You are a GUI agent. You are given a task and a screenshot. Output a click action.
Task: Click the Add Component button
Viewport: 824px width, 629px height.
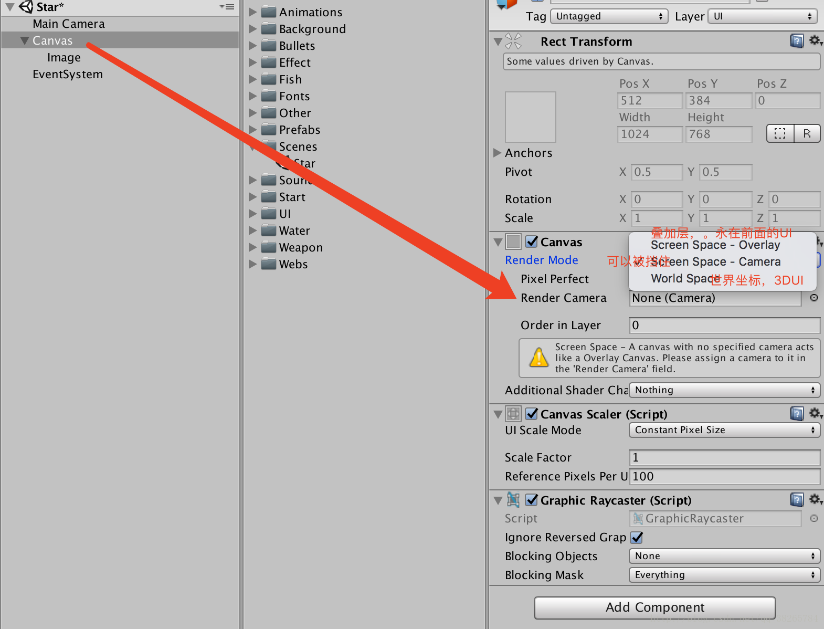click(x=655, y=607)
